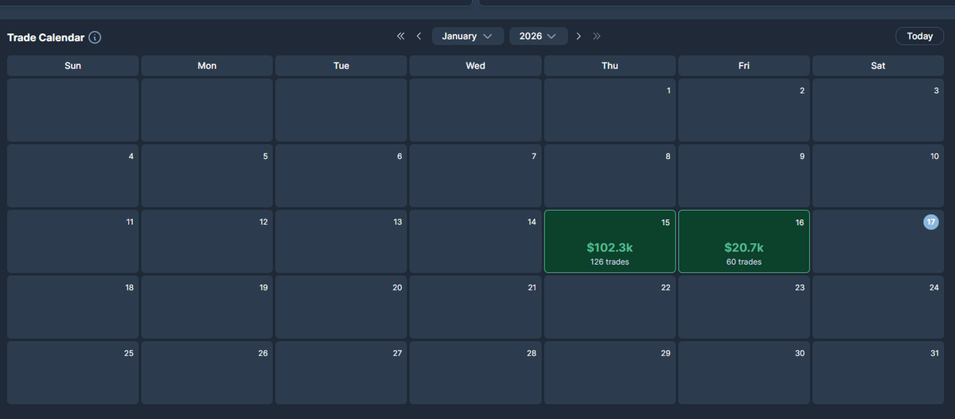Select the January 18 day cell
Viewport: 955px width, 419px height.
72,307
